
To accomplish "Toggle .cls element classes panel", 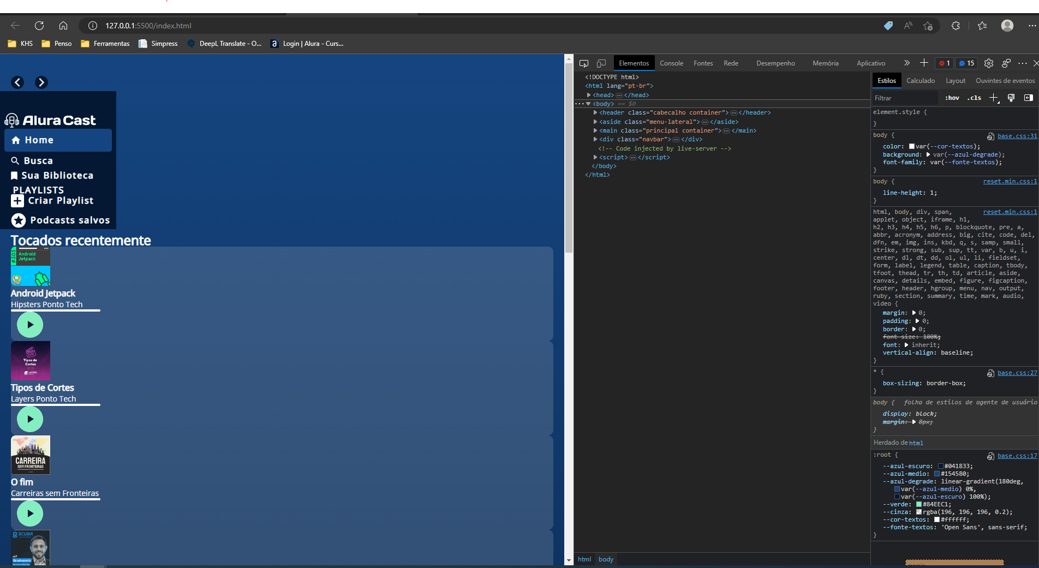I will (975, 98).
